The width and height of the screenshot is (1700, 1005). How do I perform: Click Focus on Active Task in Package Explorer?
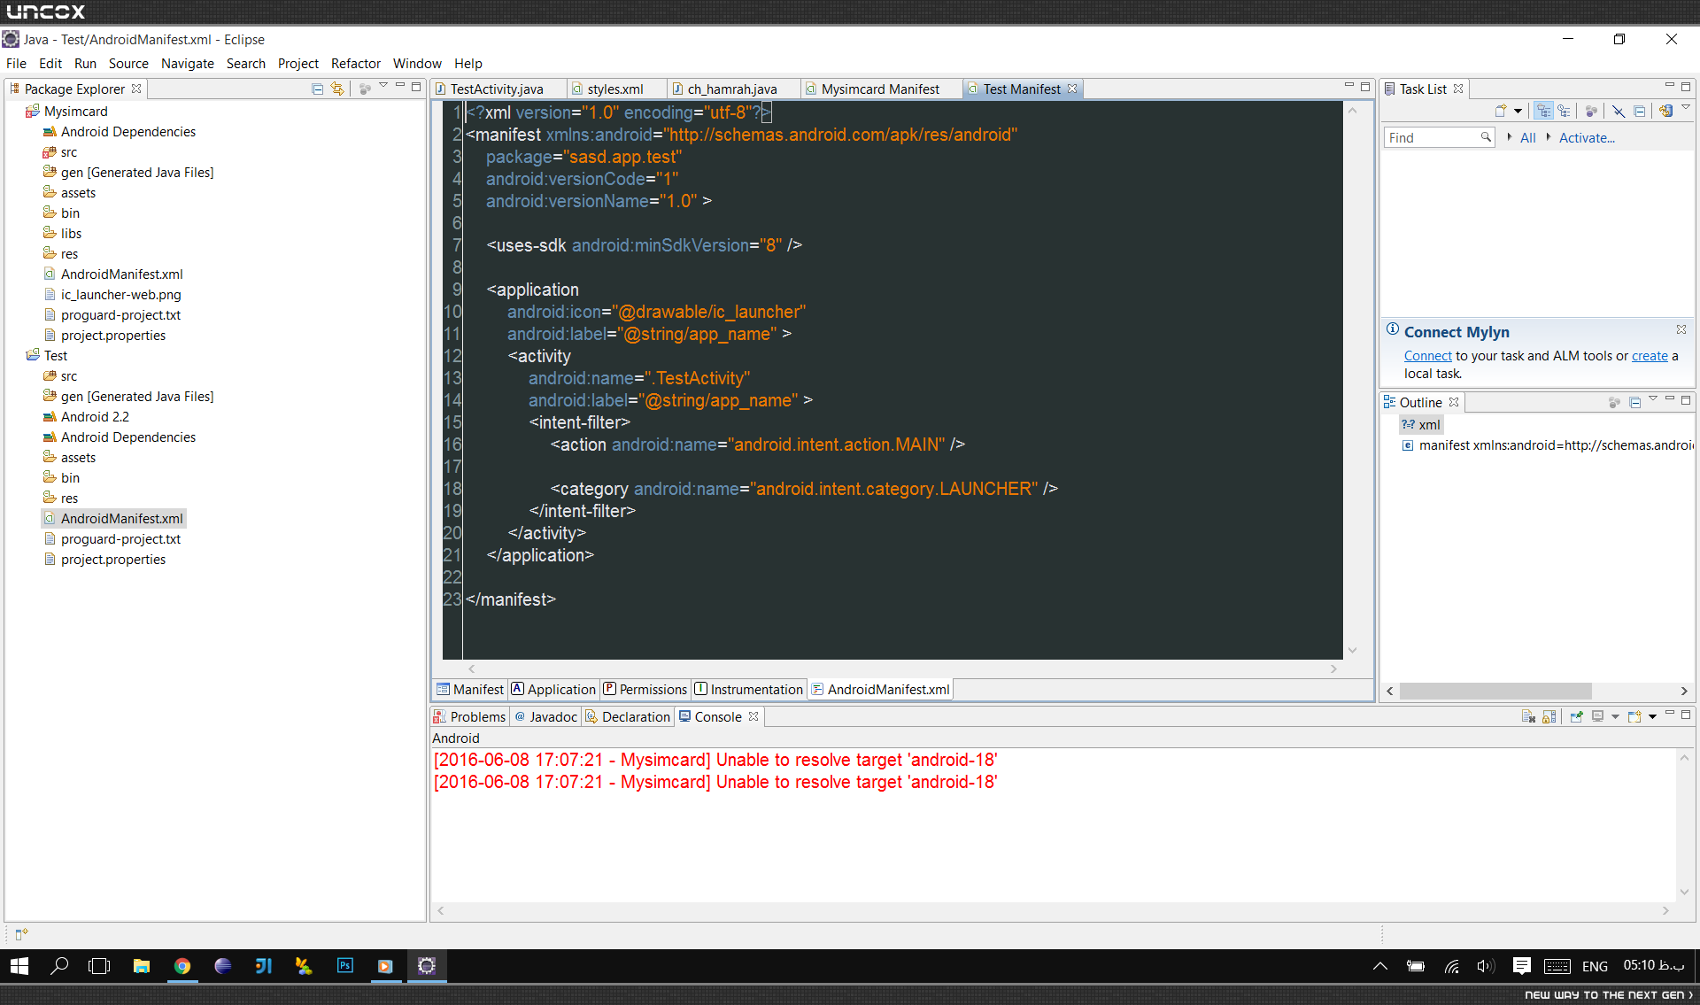(365, 89)
